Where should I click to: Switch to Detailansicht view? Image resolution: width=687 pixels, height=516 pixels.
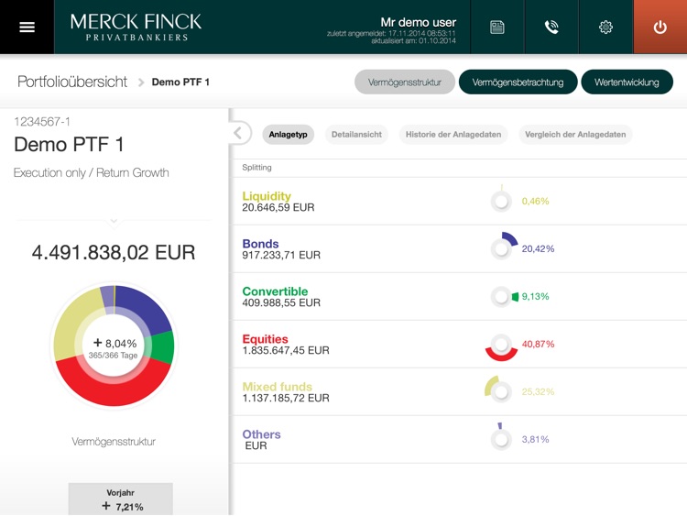click(x=356, y=135)
